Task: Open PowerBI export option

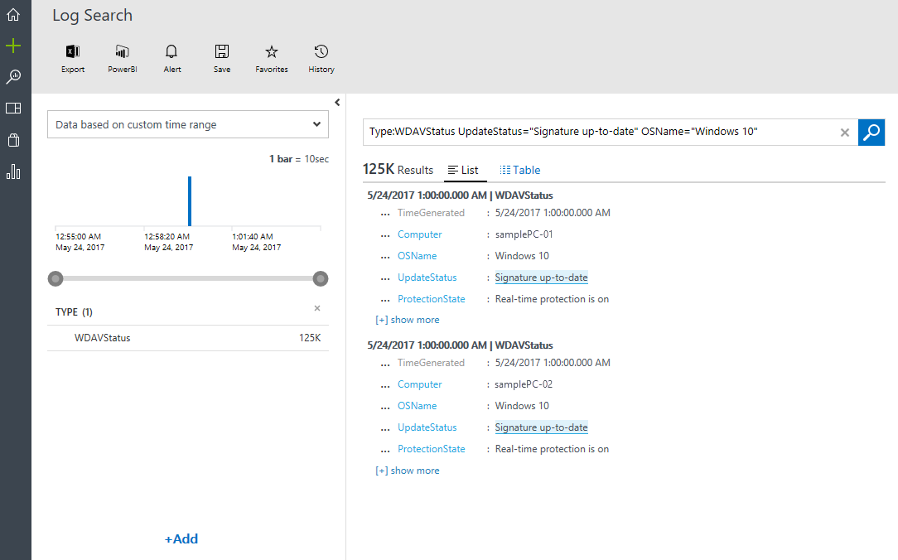Action: [122, 58]
